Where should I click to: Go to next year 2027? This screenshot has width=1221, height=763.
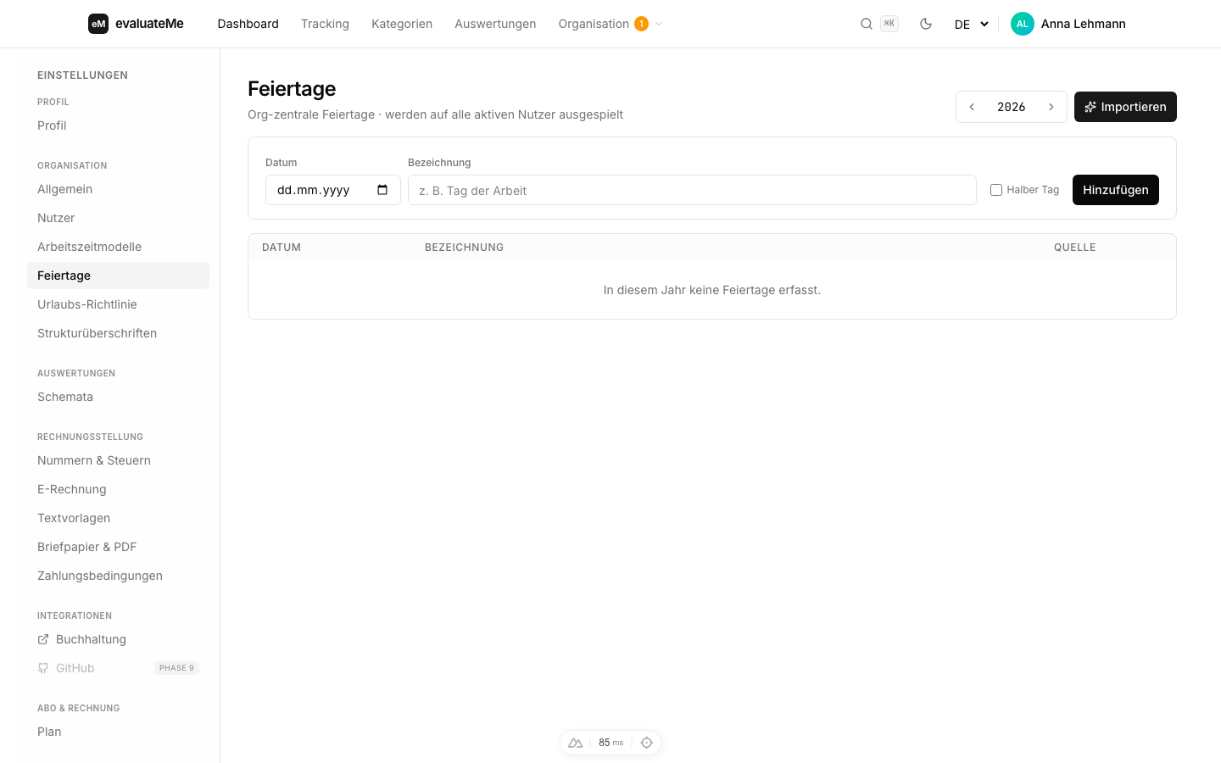click(x=1051, y=107)
